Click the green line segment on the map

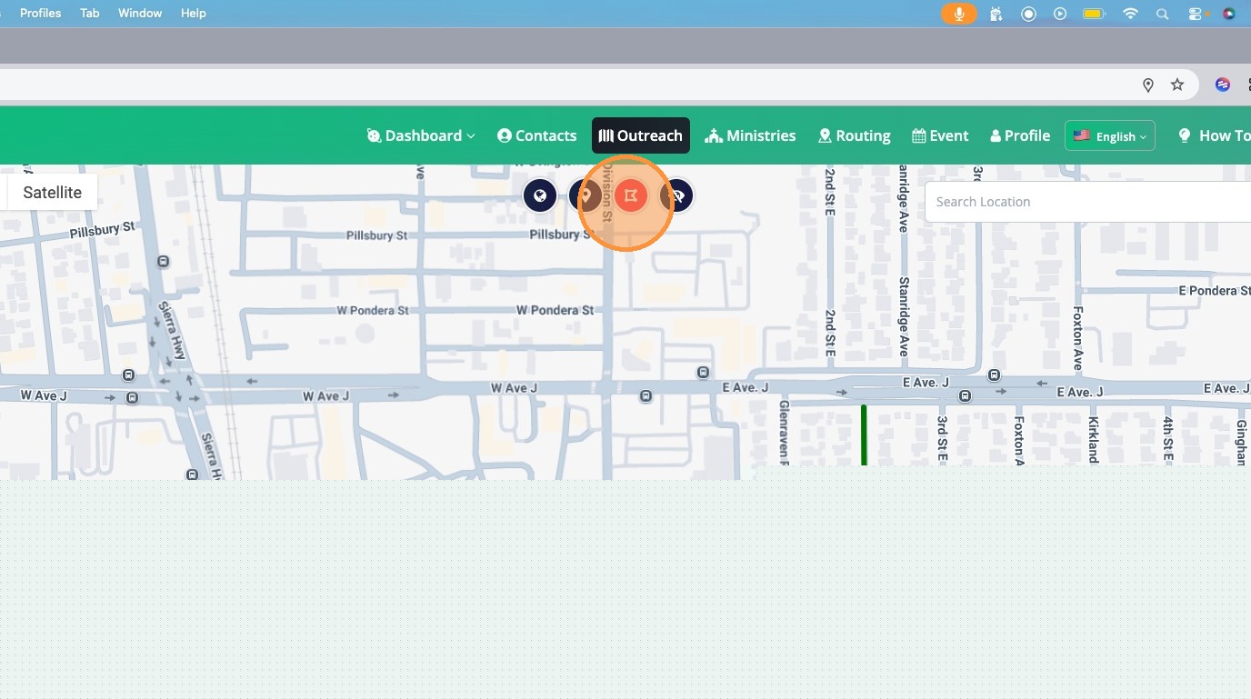864,434
